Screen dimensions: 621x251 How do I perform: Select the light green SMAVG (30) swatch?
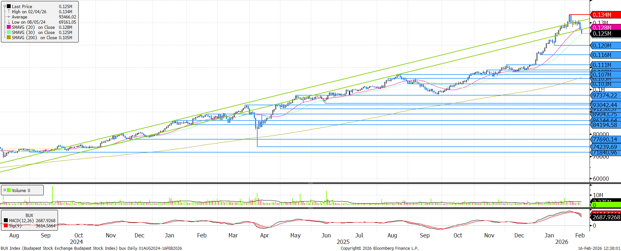point(9,32)
